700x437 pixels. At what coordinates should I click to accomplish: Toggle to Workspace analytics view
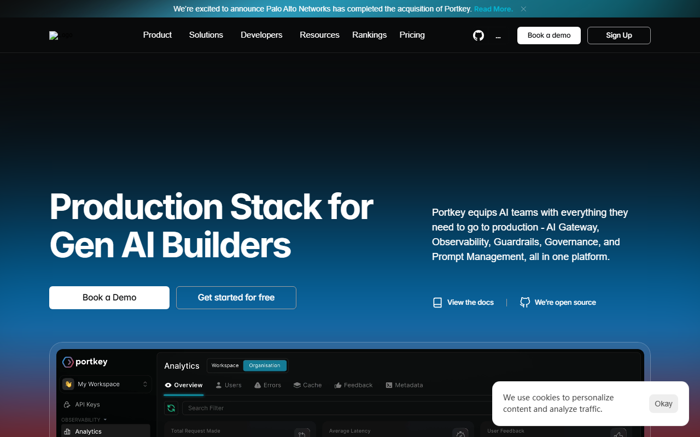click(225, 365)
